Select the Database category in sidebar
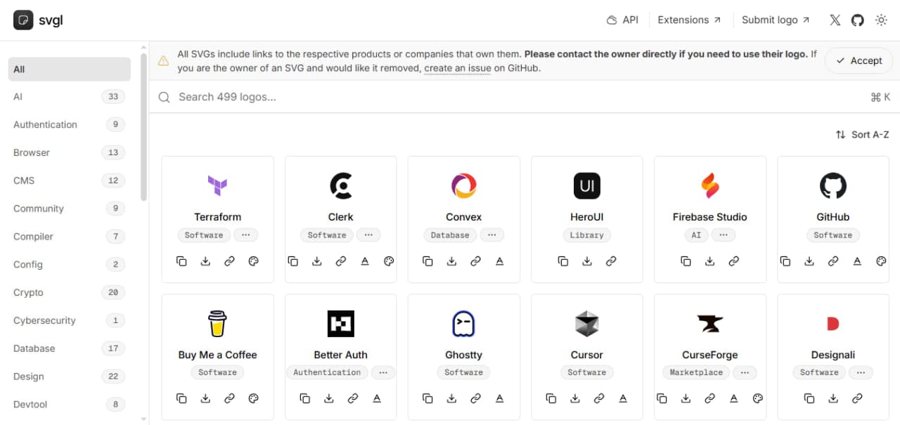The width and height of the screenshot is (900, 425). pos(70,348)
